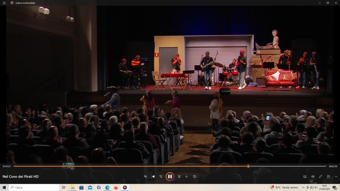The height and width of the screenshot is (191, 340).
Task: Pause the video playback
Action: [x=170, y=176]
